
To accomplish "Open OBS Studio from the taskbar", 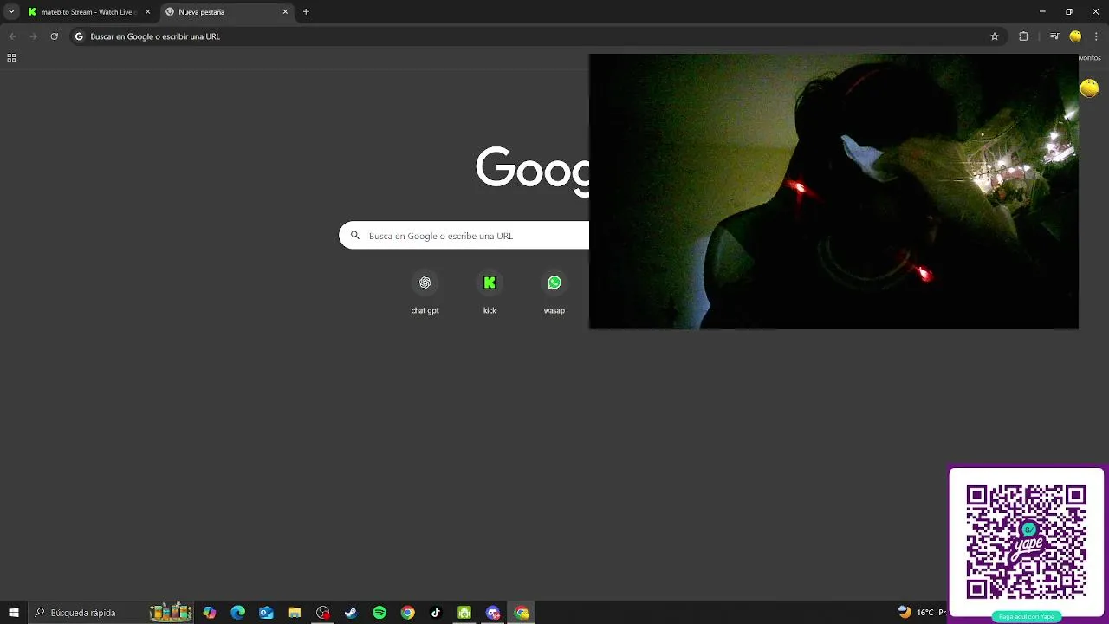I will tap(323, 613).
